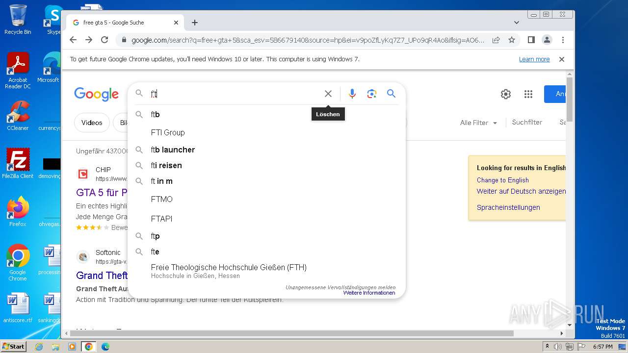Click the horizontal page scrollbar
628x353 pixels.
coord(292,333)
